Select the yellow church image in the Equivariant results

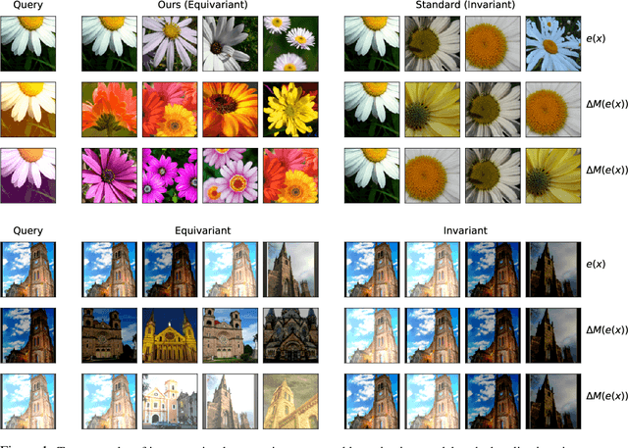(x=167, y=336)
